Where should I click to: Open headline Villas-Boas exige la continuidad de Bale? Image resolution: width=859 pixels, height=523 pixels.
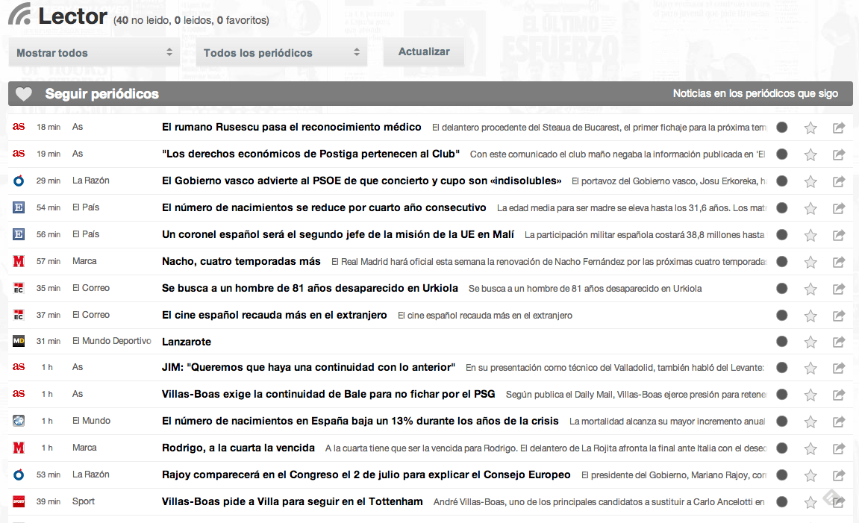pos(328,395)
